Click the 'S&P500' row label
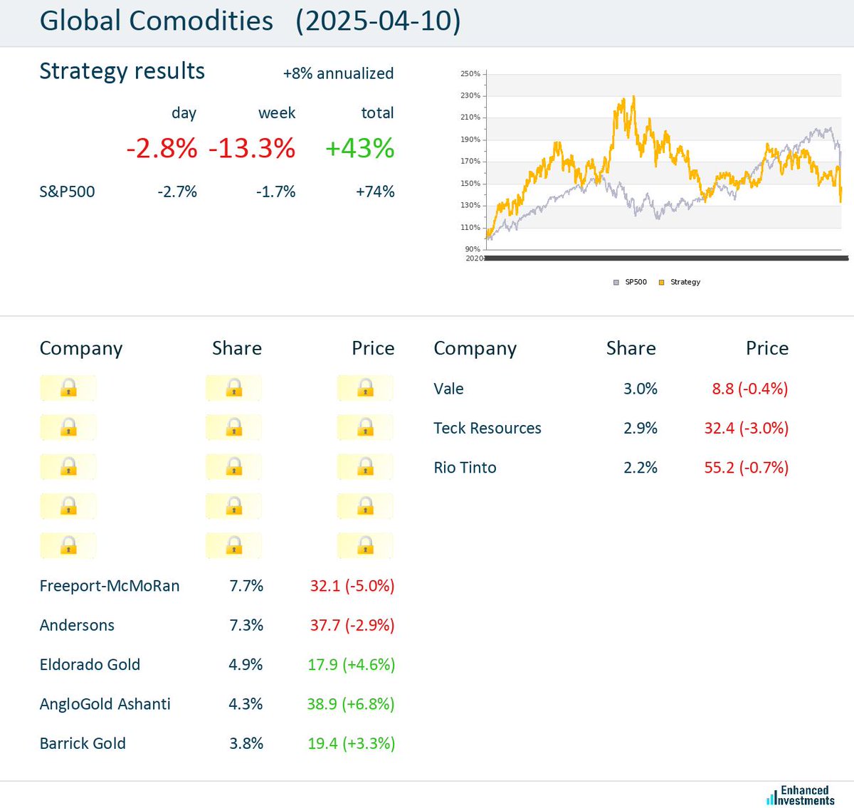Viewport: 854px width, 808px height. [x=67, y=191]
